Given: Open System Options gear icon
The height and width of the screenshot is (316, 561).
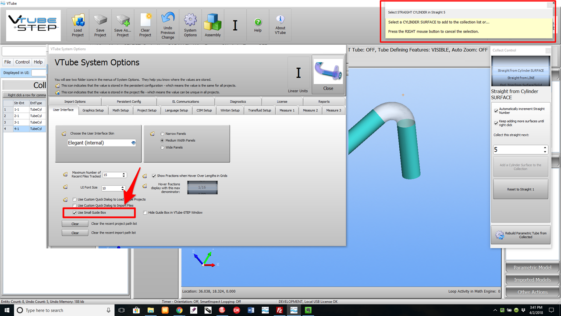Looking at the screenshot, I should click(190, 25).
